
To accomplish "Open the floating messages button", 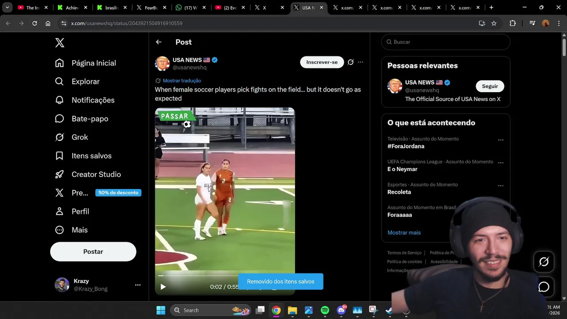I will coord(544,287).
